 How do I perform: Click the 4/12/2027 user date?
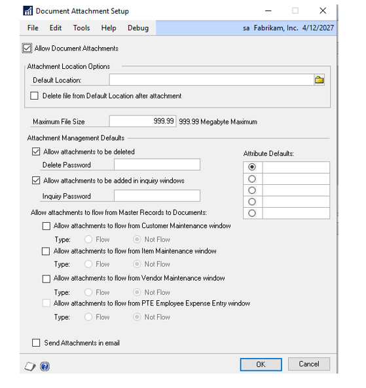[x=318, y=28]
